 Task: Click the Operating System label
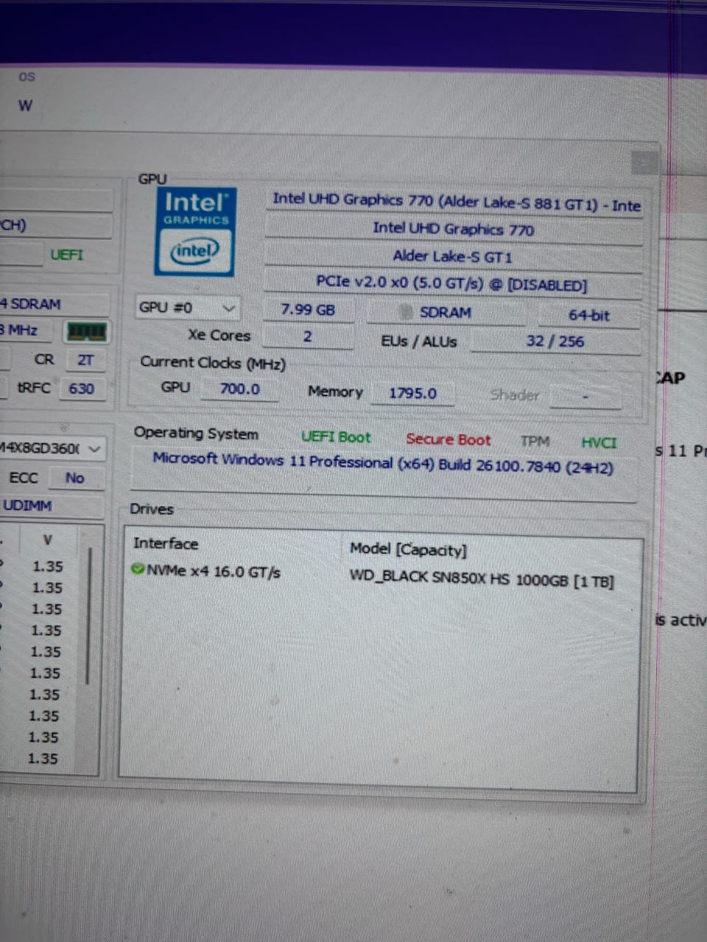coord(196,433)
